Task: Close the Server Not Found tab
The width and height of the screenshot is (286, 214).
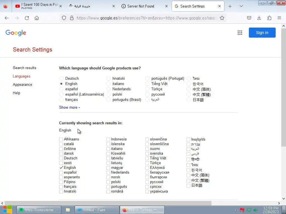Action: [x=166, y=6]
